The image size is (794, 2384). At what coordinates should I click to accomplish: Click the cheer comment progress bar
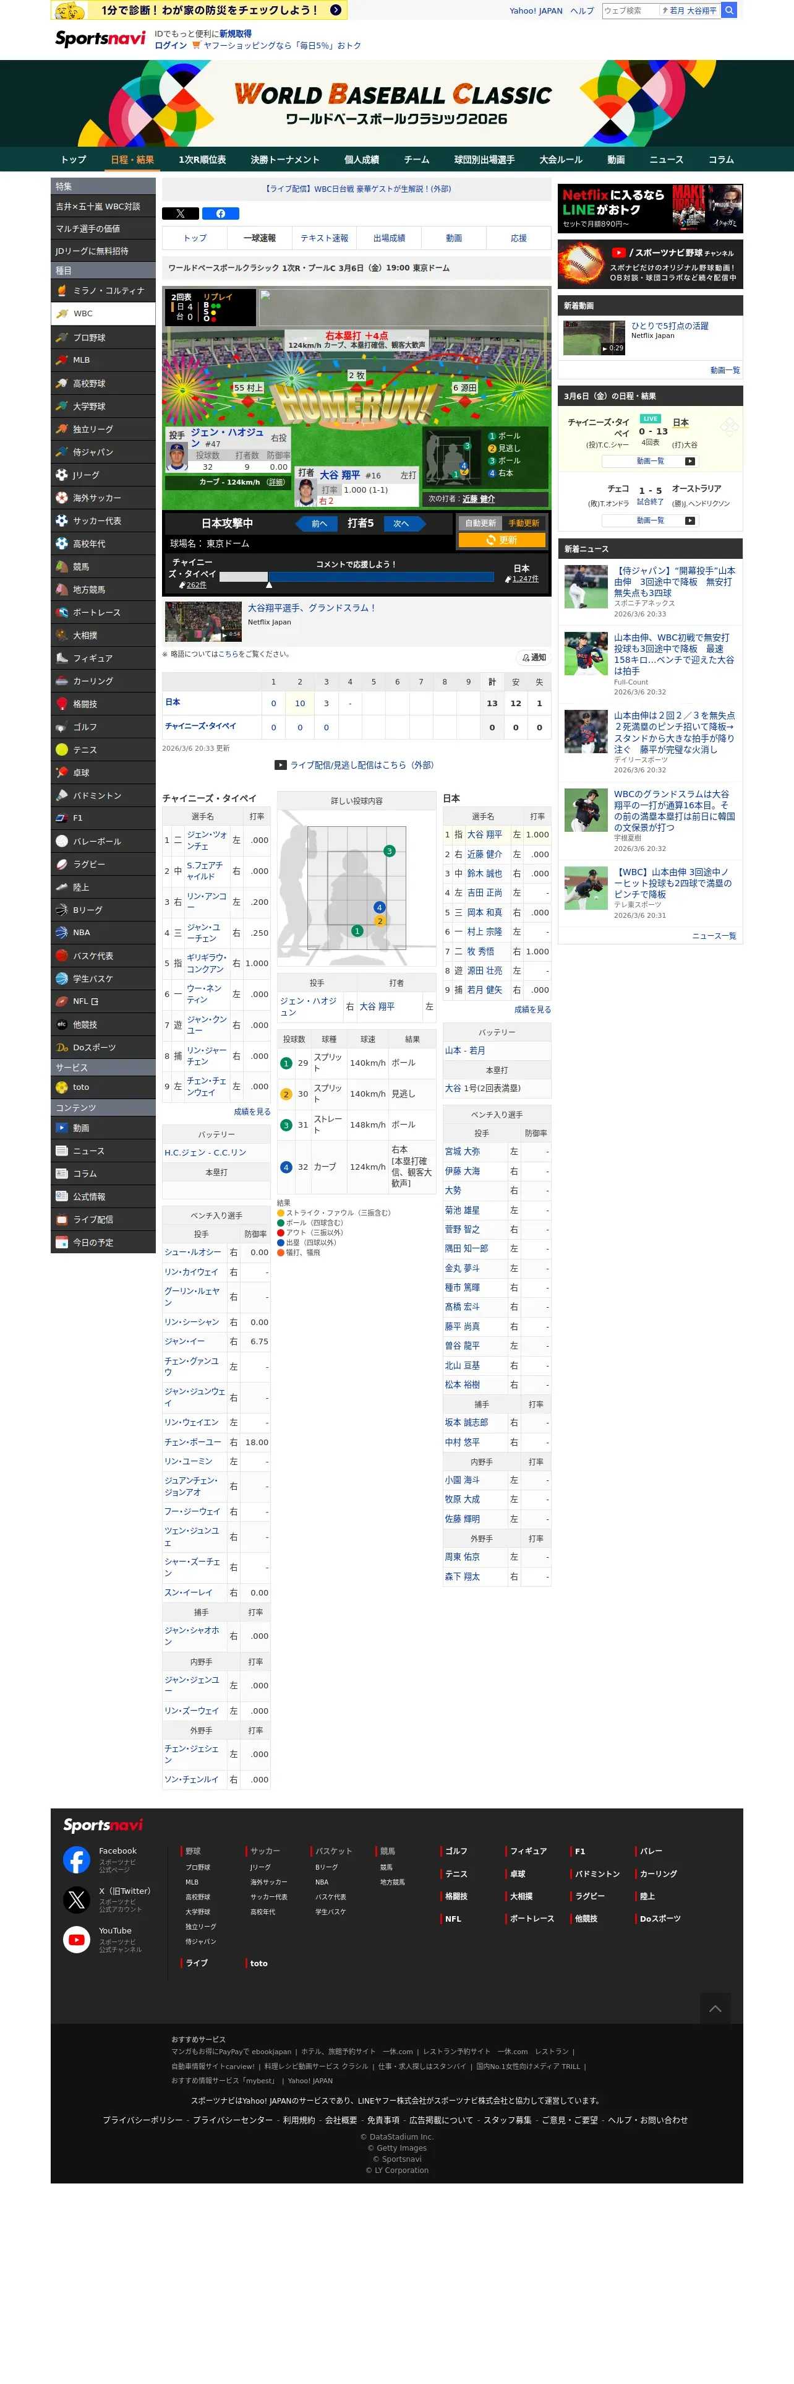point(356,577)
